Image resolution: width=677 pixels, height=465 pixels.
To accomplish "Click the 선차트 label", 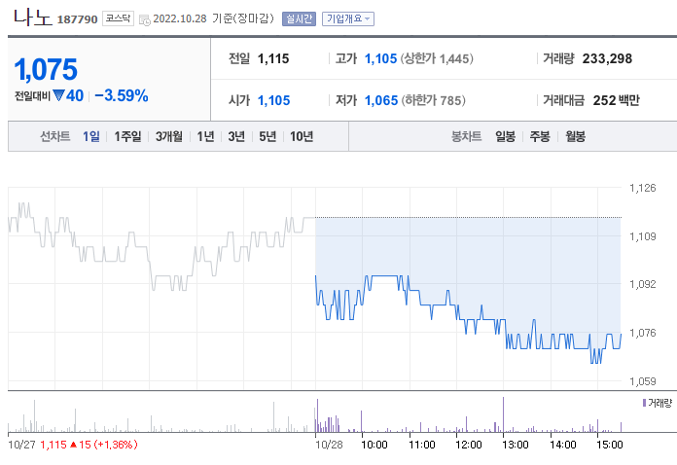I will (54, 136).
